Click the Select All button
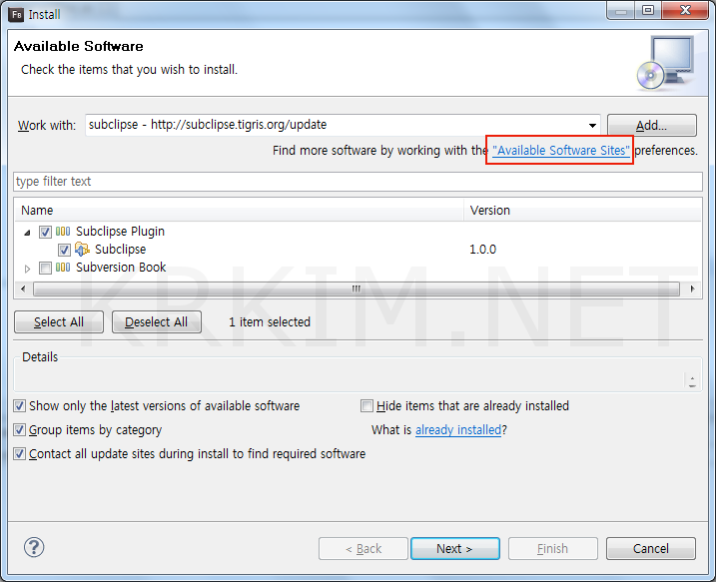 pos(59,322)
